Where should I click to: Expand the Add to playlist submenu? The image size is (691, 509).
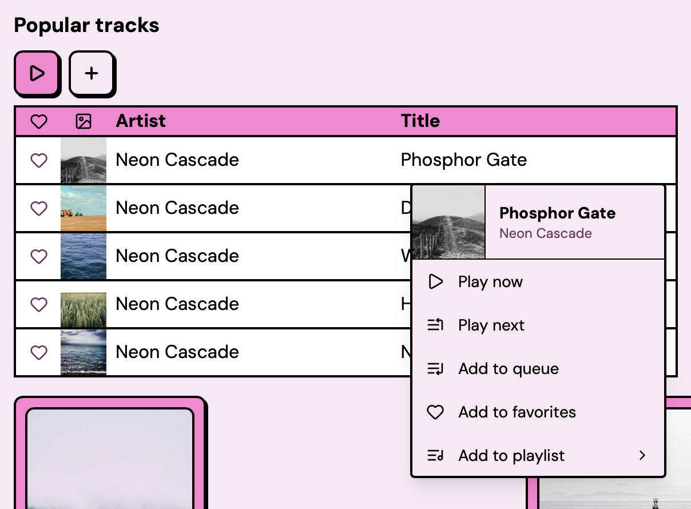[511, 456]
